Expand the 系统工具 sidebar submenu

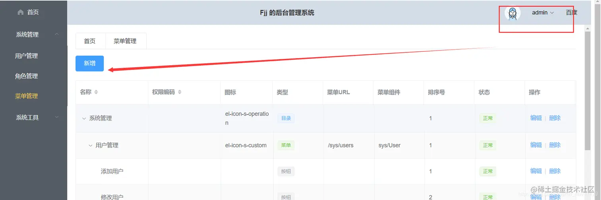[x=56, y=117]
